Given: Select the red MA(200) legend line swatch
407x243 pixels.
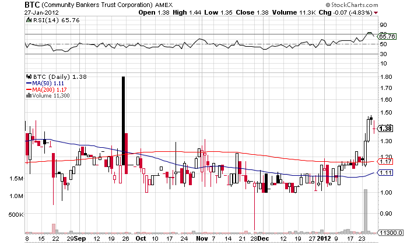Looking at the screenshot, I should click(x=27, y=89).
